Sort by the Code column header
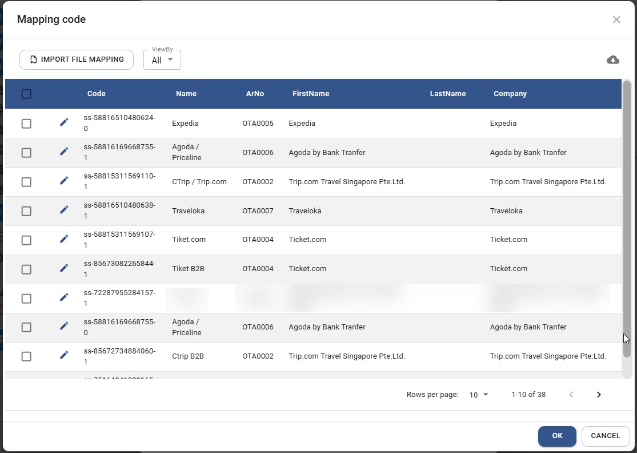 point(96,94)
